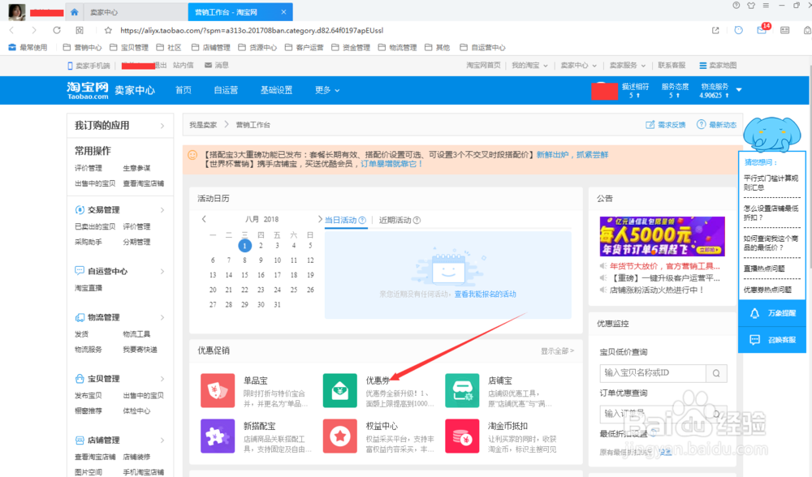Click the 输入宝贝名称或ID input field

[x=653, y=373]
